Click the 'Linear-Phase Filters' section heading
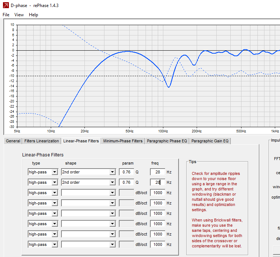The width and height of the screenshot is (280, 257). (x=43, y=155)
